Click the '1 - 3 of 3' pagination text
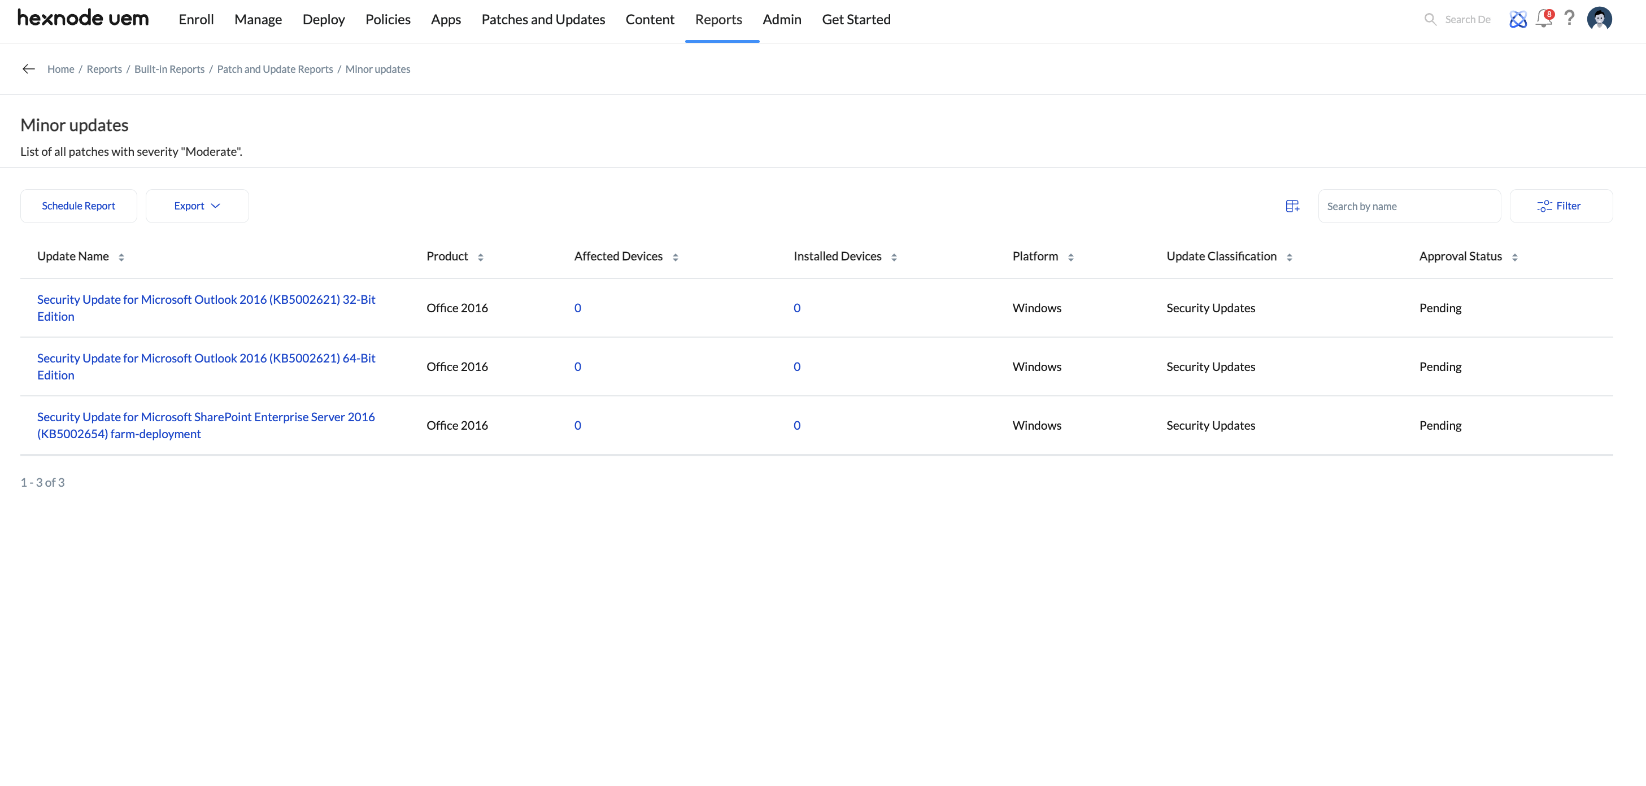This screenshot has width=1646, height=786. pyautogui.click(x=42, y=483)
